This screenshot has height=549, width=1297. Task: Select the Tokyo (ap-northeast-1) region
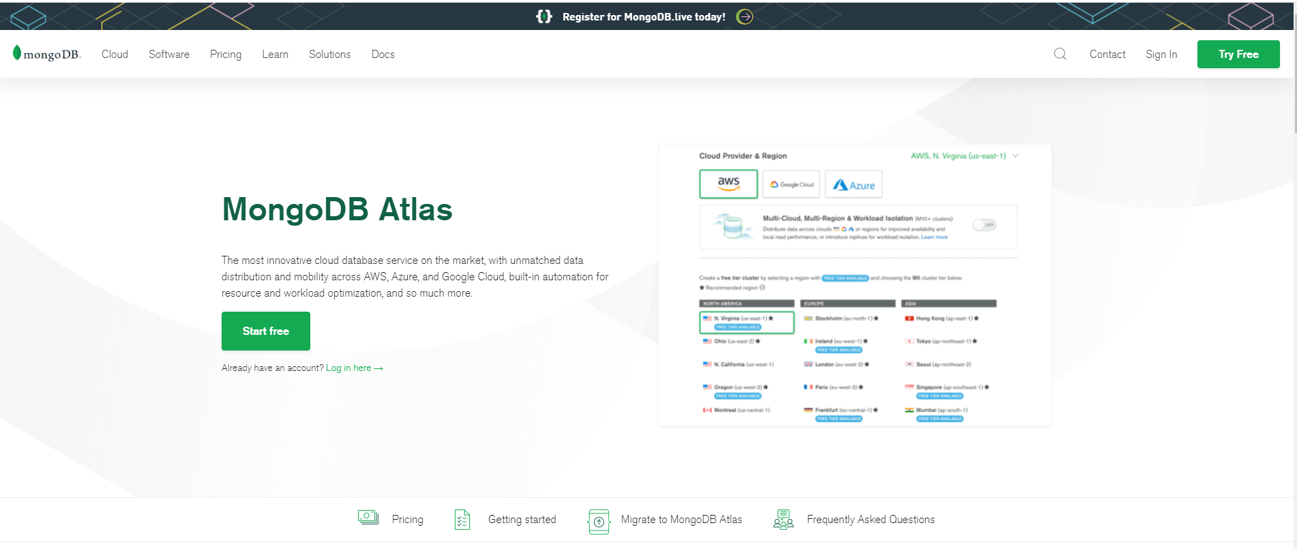pyautogui.click(x=941, y=341)
